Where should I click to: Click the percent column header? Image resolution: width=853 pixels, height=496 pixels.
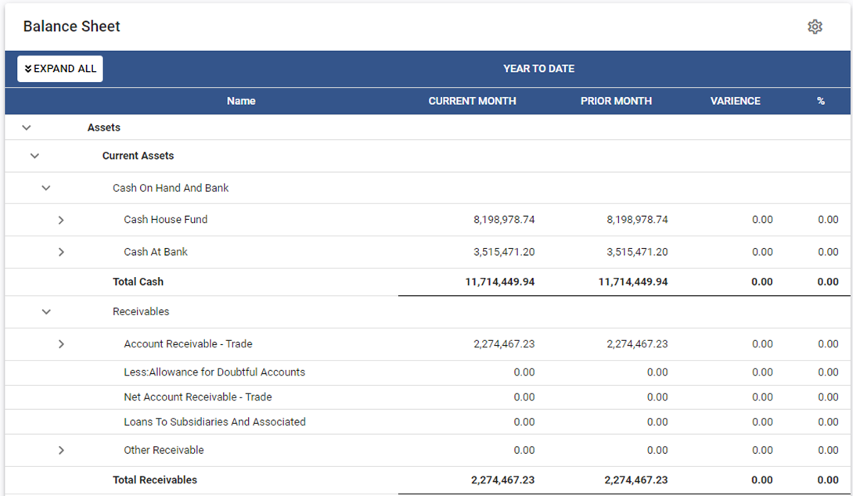tap(820, 101)
